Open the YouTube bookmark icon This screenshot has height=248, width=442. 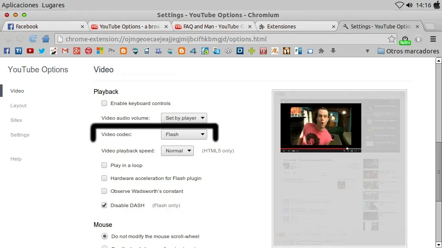pyautogui.click(x=29, y=51)
